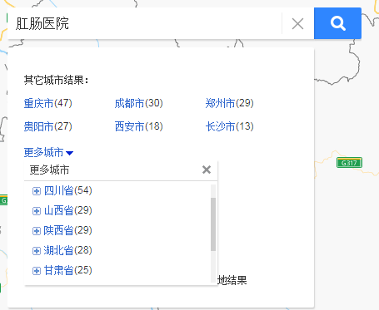
Task: Expand the 甘肃省 plus icon
Action: point(37,271)
